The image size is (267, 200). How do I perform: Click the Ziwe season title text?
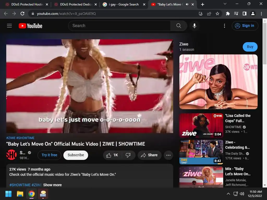pos(184,44)
